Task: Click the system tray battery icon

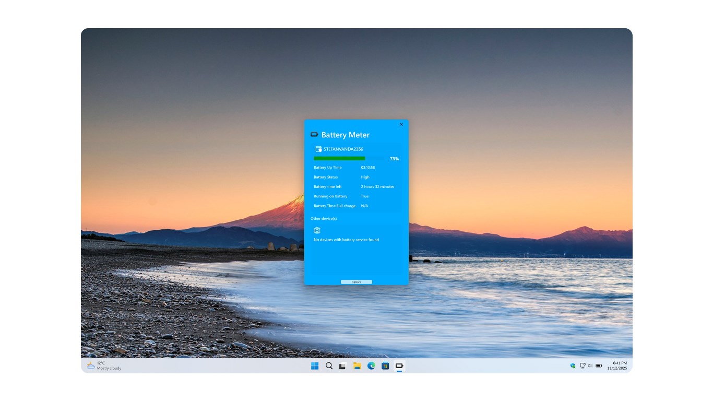Action: (599, 366)
